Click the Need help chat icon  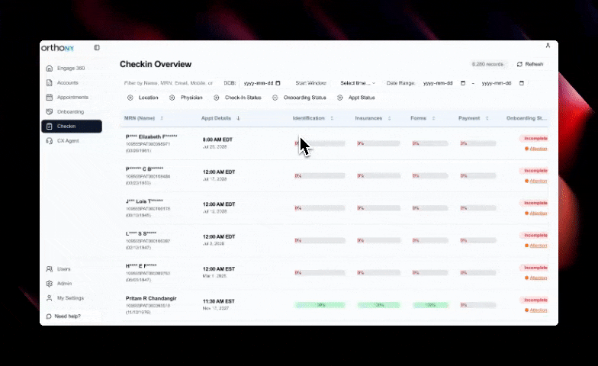point(50,316)
